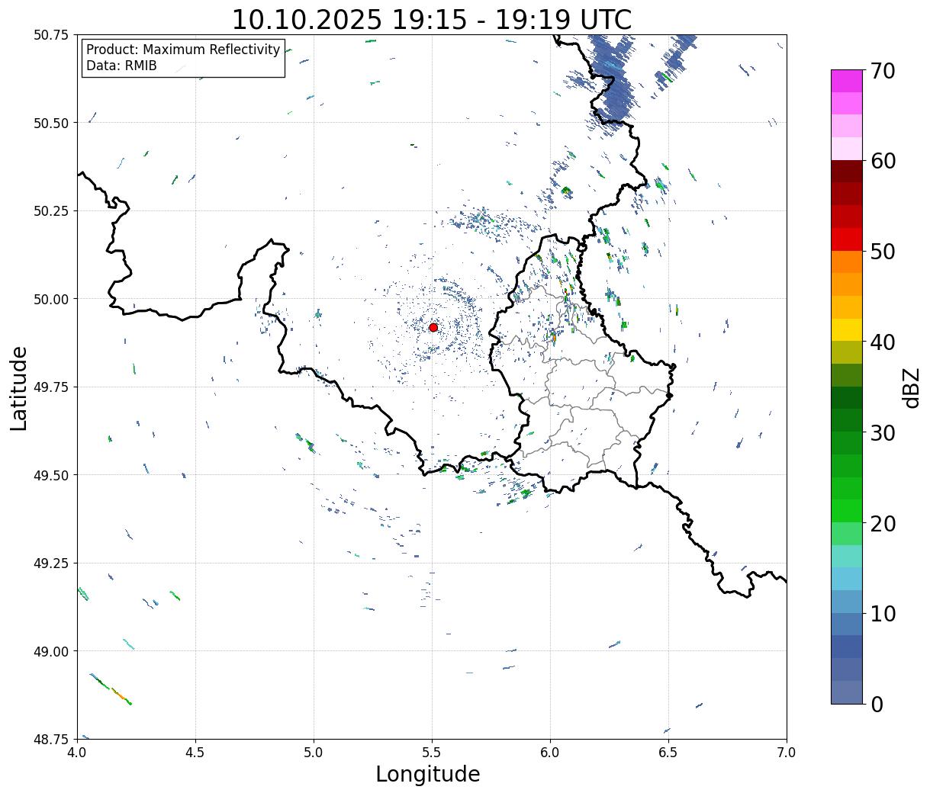The height and width of the screenshot is (793, 930).
Task: Click the magenta swatch at top of colorbar
Action: point(847,81)
